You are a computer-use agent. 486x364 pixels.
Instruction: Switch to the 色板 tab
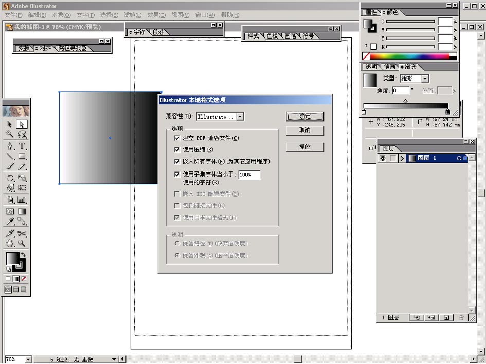(272, 36)
